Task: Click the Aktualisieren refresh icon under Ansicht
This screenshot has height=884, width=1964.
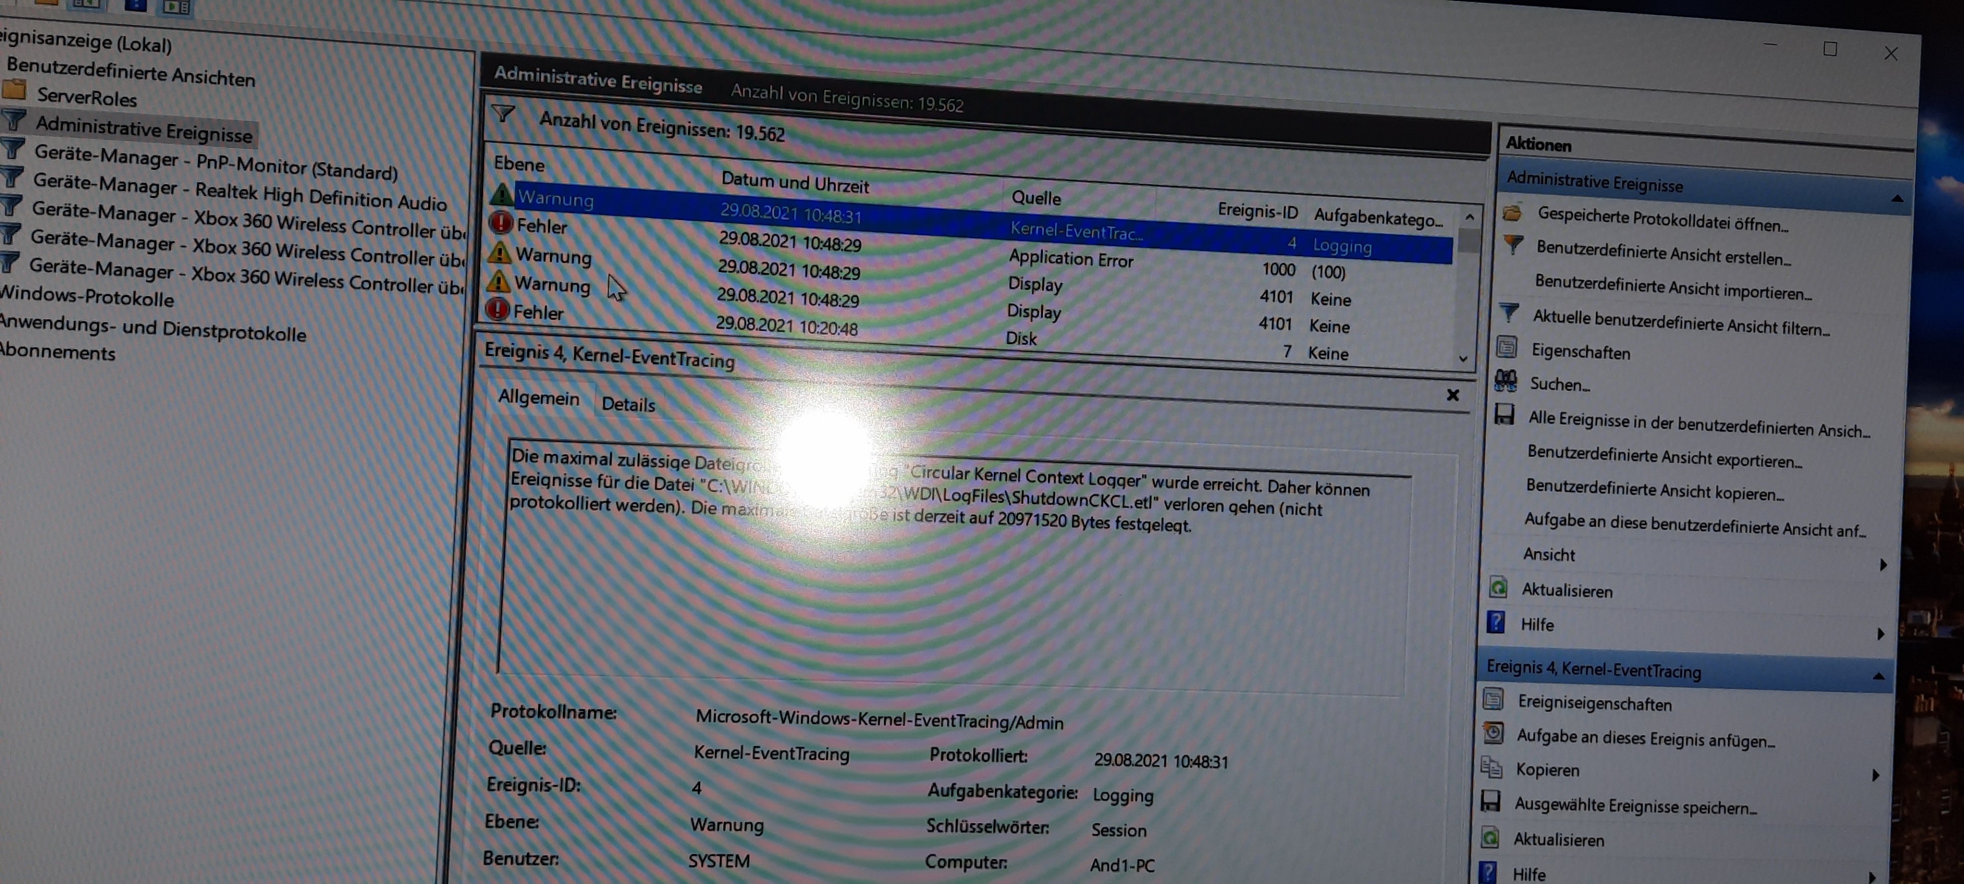Action: tap(1498, 587)
